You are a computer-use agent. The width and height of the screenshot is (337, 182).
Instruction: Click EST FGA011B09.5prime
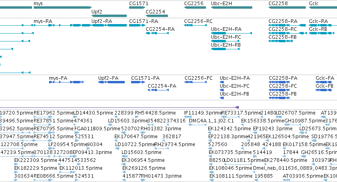(x=97, y=129)
